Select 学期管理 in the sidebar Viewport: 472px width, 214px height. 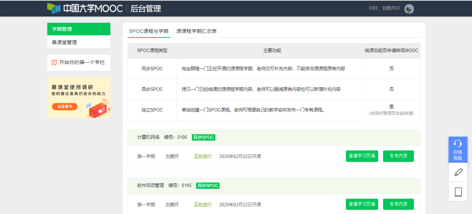coord(79,29)
